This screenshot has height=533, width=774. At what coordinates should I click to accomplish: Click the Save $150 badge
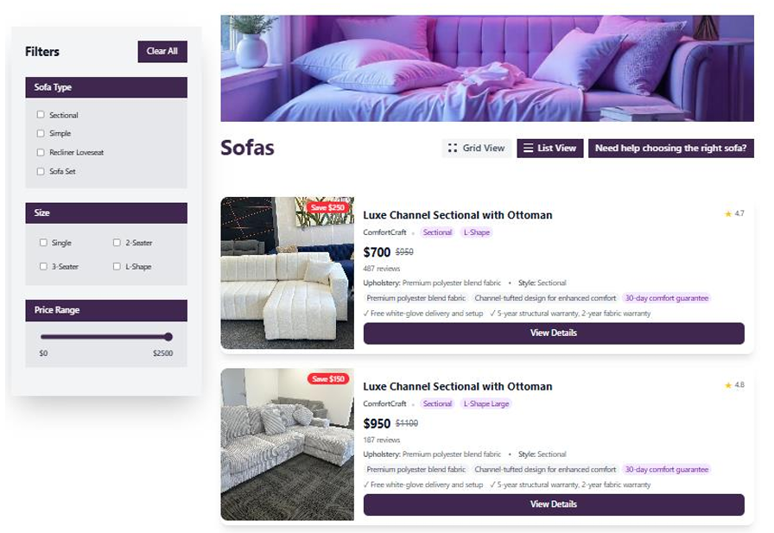[x=328, y=378]
